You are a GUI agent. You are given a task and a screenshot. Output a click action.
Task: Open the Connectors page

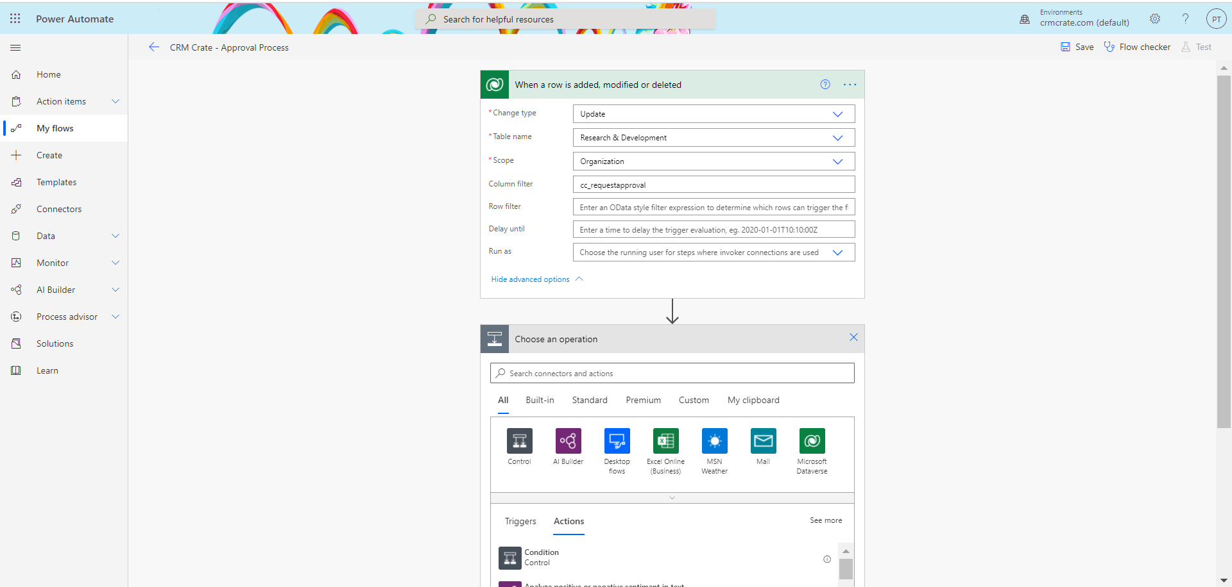tap(60, 208)
